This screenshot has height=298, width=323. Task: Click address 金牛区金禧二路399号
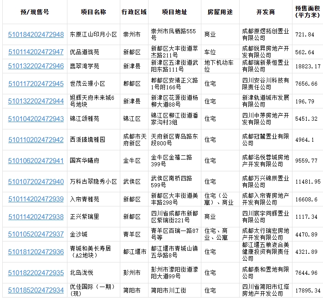[x=171, y=160]
